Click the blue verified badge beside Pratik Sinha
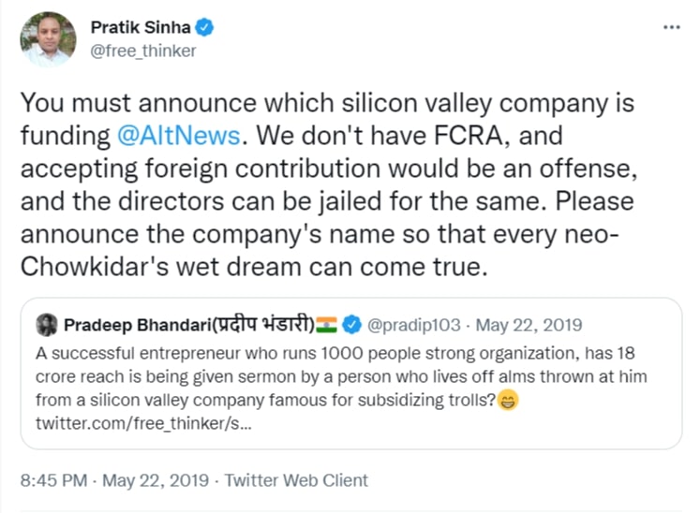700x513 pixels. click(x=205, y=27)
